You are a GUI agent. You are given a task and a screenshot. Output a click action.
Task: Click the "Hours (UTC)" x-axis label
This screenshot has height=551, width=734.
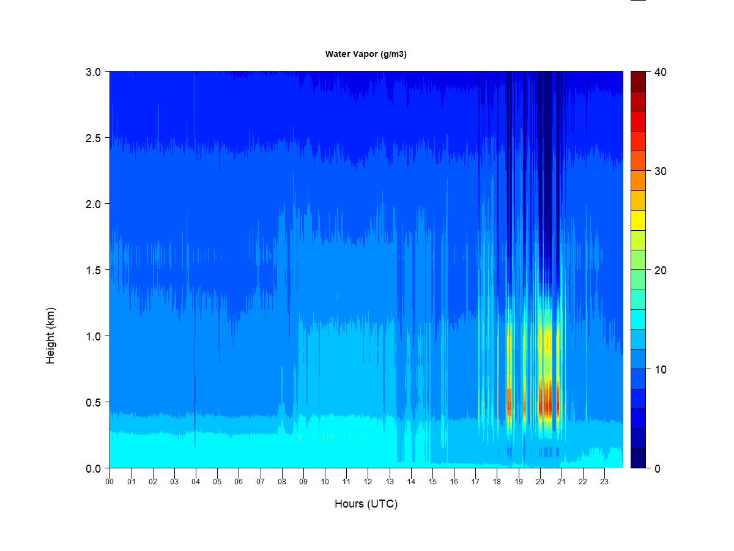click(x=366, y=504)
